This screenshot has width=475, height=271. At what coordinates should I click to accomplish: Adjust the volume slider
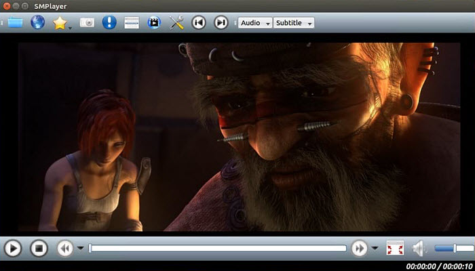[455, 249]
